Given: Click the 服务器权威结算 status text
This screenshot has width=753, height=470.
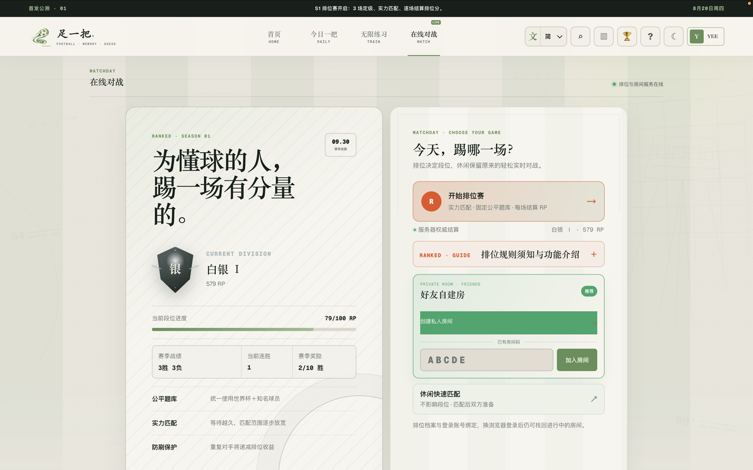Looking at the screenshot, I should [438, 230].
